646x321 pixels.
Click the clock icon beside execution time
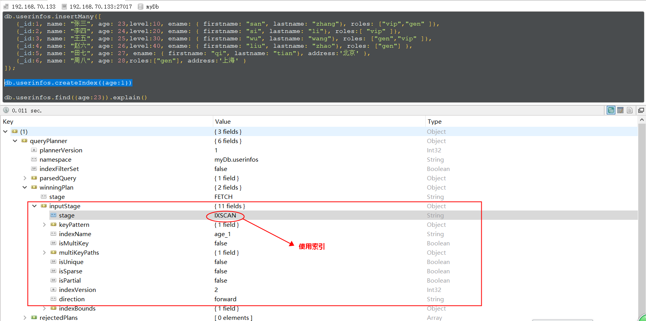point(6,110)
